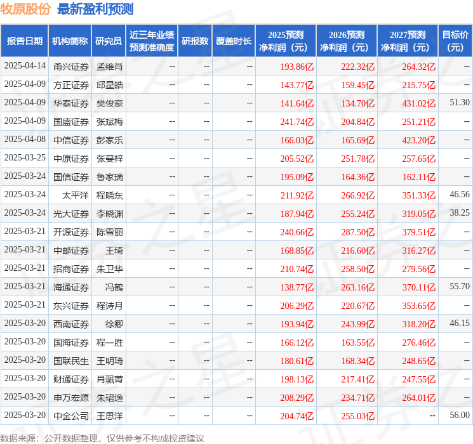Click analyst name 程晓东

pos(110,195)
